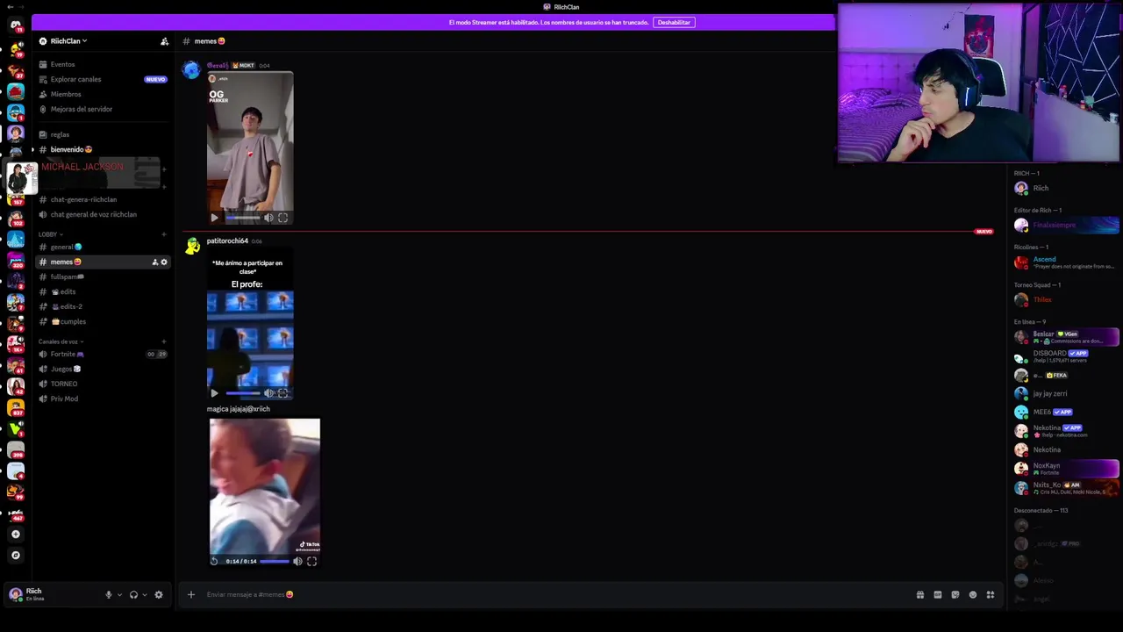Fullscreen the TikTok crying kid video
1123x632 pixels.
pos(311,561)
